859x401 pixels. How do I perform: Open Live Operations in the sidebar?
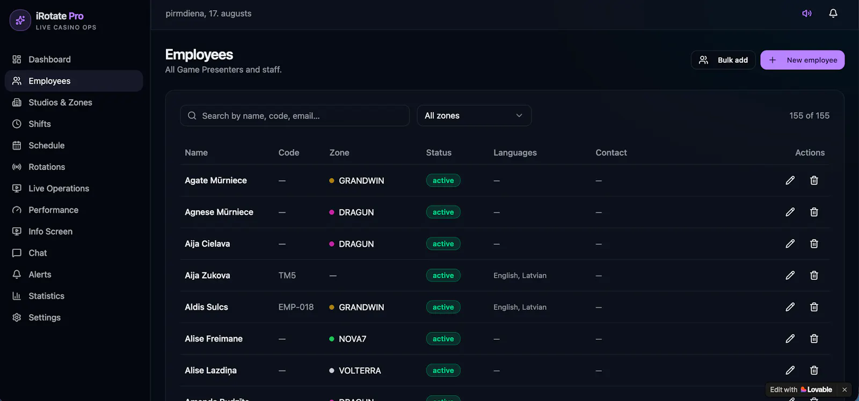click(74, 188)
